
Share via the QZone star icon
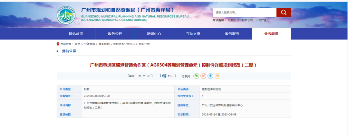tap(217, 76)
